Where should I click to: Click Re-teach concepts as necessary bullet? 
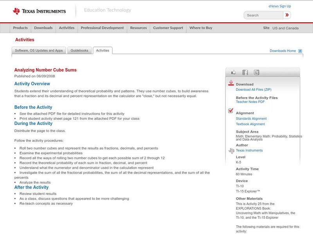[46, 203]
